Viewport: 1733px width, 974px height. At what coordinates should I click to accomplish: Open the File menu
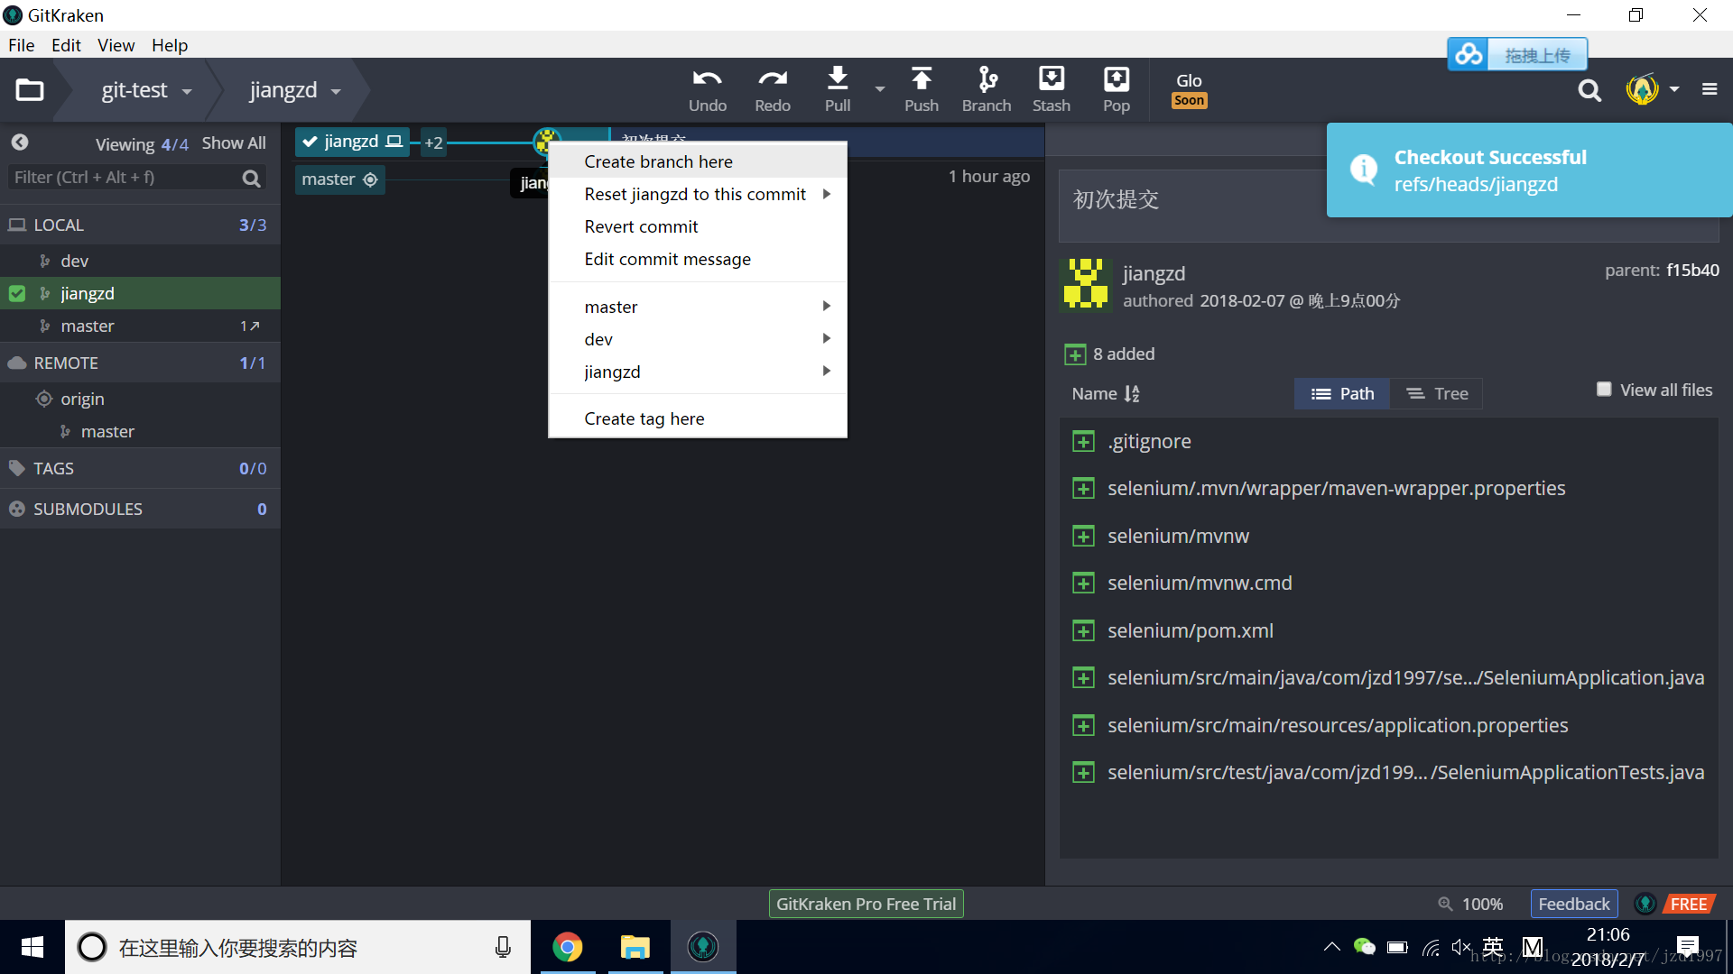click(x=21, y=45)
